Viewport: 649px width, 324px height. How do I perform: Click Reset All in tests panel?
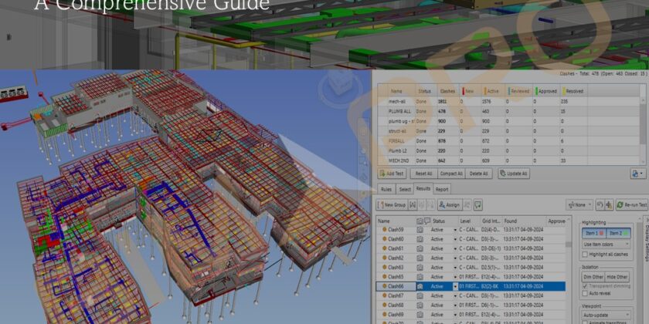424,174
